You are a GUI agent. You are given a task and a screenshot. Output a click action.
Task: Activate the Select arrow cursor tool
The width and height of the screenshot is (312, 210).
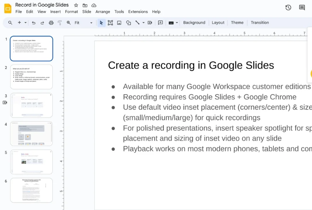pyautogui.click(x=101, y=23)
